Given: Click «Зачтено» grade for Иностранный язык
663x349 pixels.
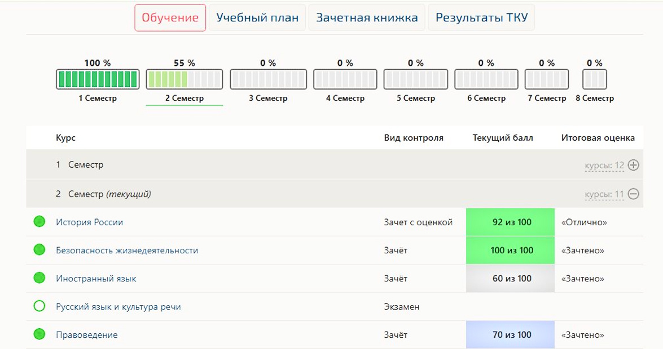Looking at the screenshot, I should pyautogui.click(x=583, y=279).
